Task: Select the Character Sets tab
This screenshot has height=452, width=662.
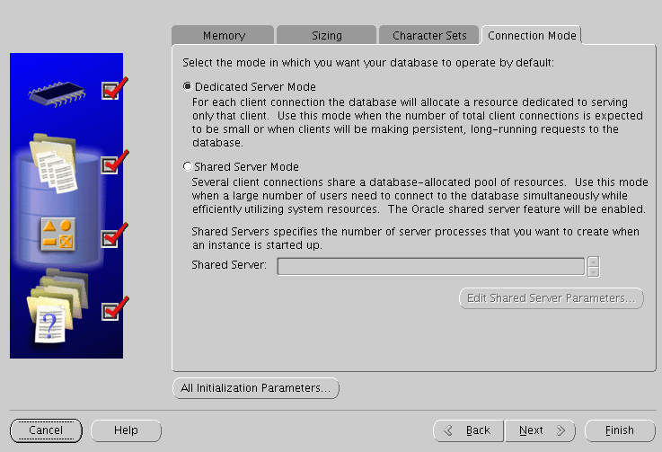Action: tap(429, 35)
